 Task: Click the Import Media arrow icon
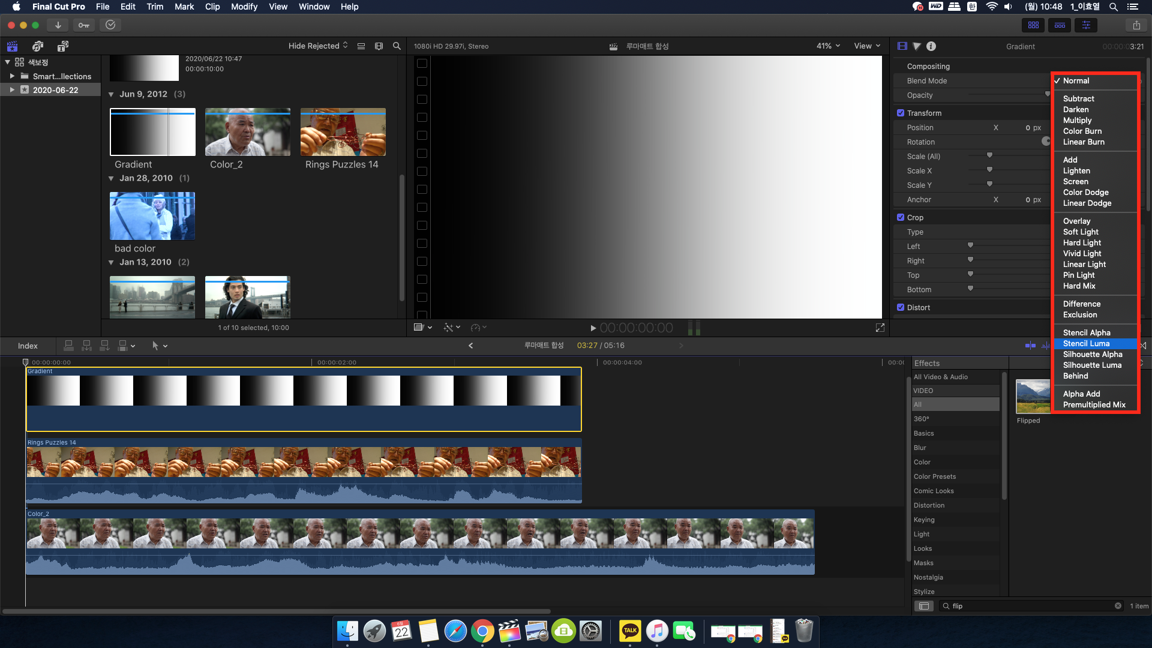pyautogui.click(x=58, y=25)
